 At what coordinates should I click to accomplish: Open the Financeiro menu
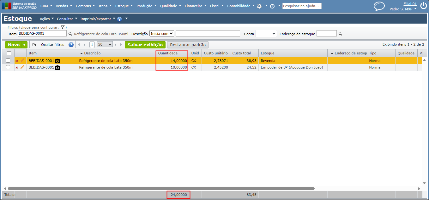point(196,6)
